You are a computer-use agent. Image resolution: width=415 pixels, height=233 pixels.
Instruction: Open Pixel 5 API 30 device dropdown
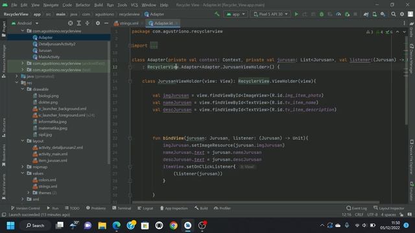click(x=271, y=14)
